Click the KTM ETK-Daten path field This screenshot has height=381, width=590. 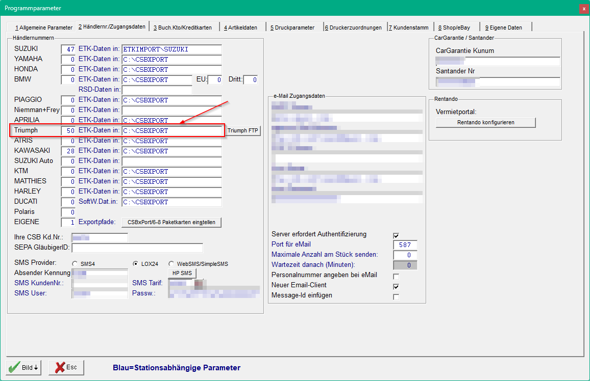coord(171,171)
